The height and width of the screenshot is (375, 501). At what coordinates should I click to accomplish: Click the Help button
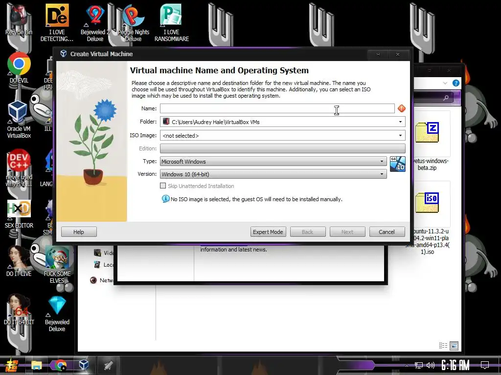point(79,232)
